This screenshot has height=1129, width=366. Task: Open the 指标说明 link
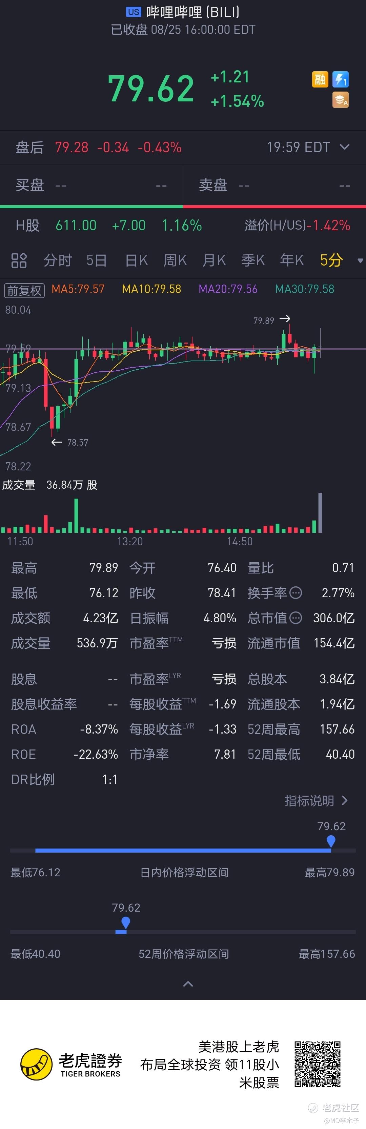coord(316,801)
